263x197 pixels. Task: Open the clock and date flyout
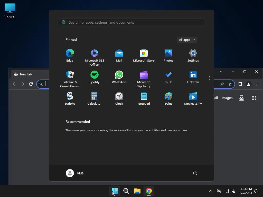click(246, 191)
